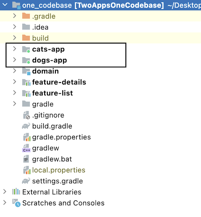Click the gradlew C++ file icon
This screenshot has height=217, width=201.
[26, 148]
